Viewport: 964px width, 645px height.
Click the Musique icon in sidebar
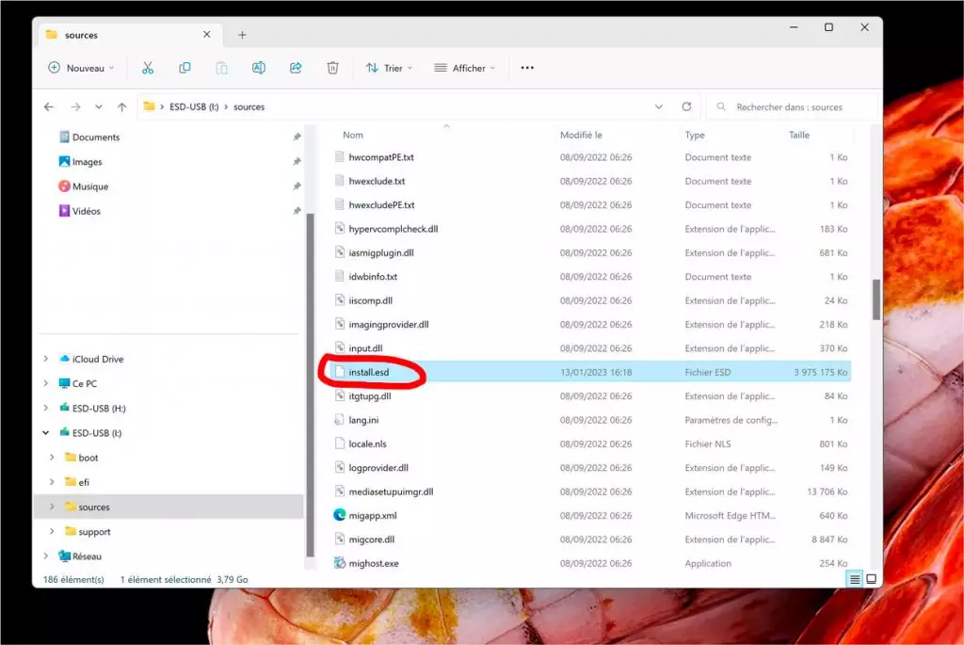pos(65,185)
